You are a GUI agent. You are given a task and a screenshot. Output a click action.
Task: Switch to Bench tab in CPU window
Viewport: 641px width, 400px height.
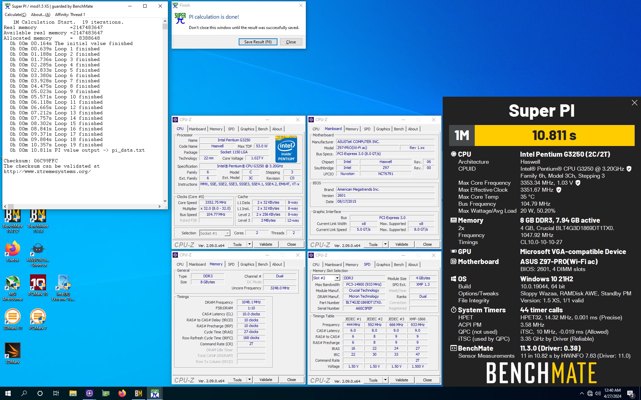coord(263,129)
